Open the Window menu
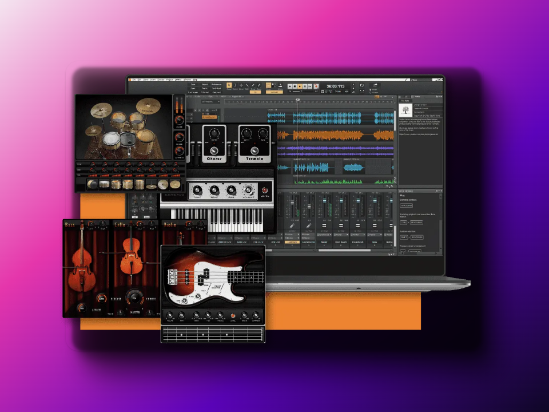Viewport: 549px width, 412px height. tap(188, 80)
